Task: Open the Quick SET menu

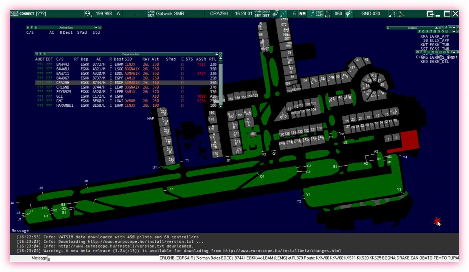Action: pyautogui.click(x=266, y=14)
